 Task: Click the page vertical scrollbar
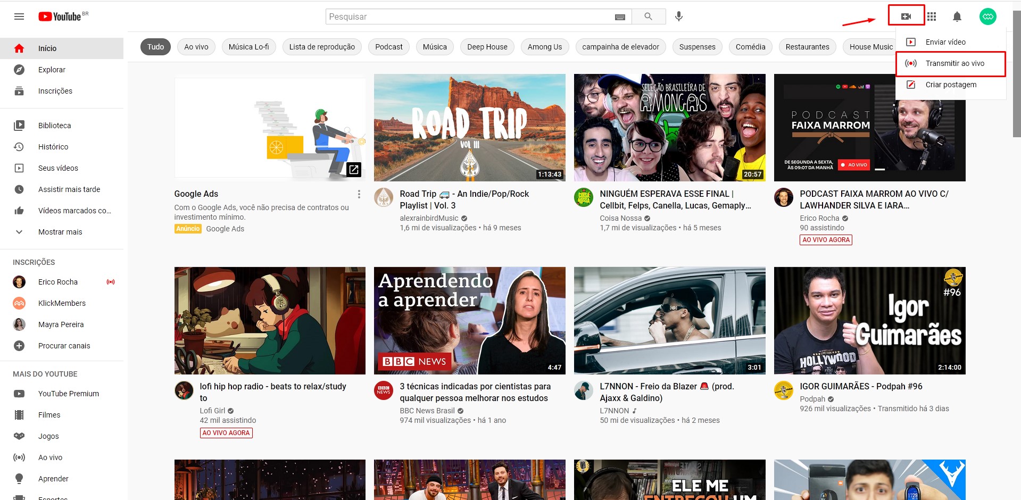click(x=1017, y=74)
